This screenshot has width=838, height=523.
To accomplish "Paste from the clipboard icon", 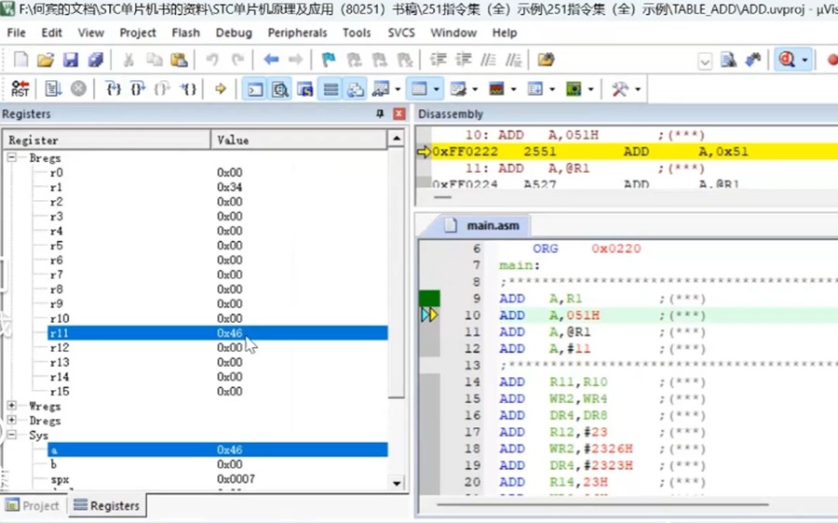I will tap(179, 60).
